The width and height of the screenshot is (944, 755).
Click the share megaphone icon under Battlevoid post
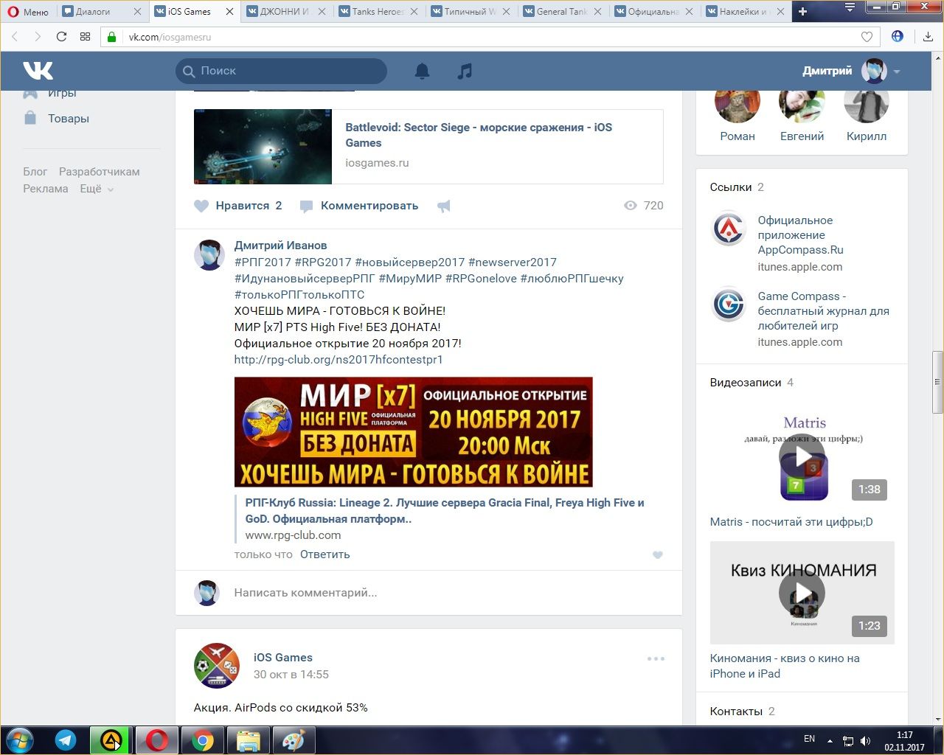pyautogui.click(x=443, y=206)
